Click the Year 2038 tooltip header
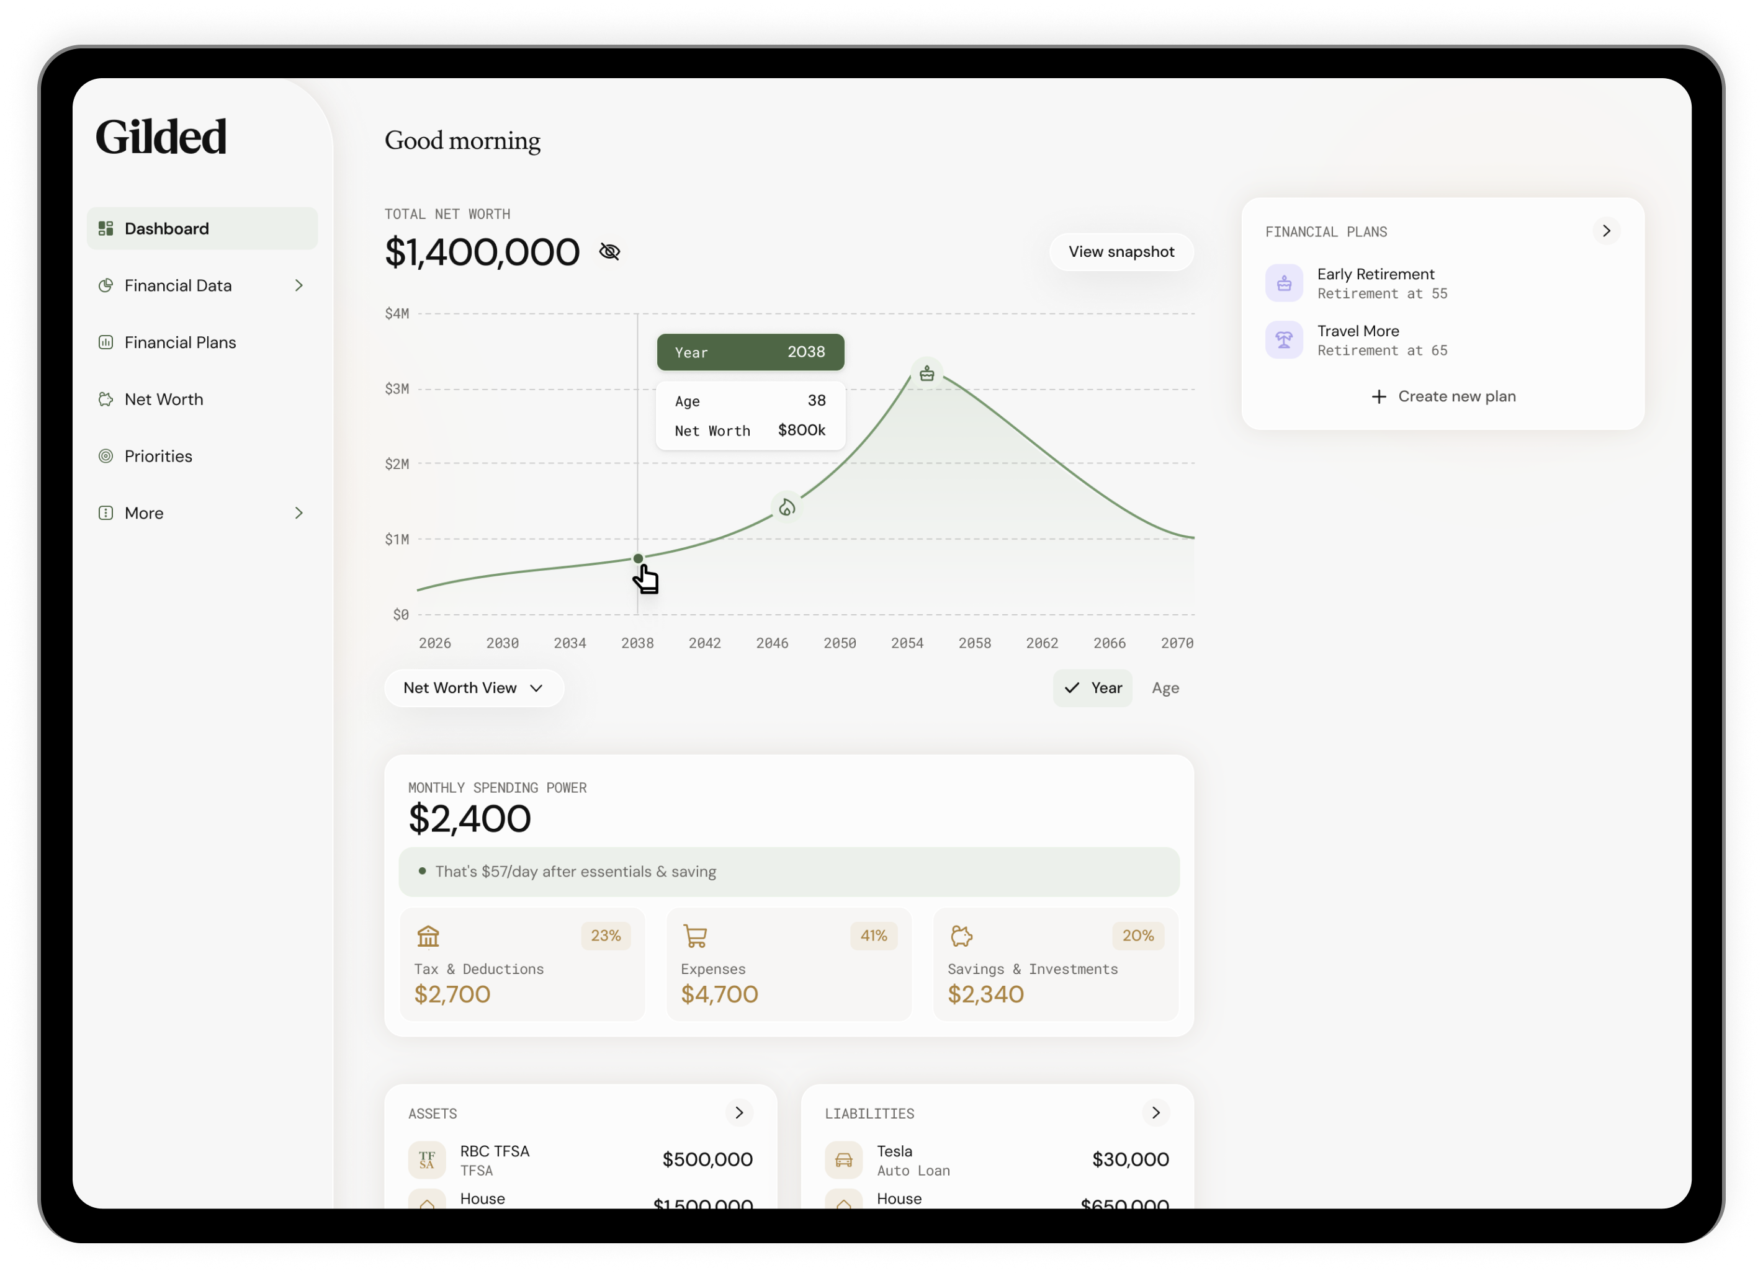The height and width of the screenshot is (1273, 1763). click(x=750, y=352)
